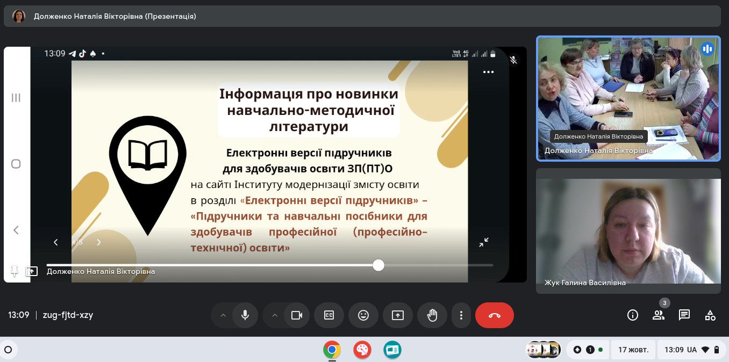The height and width of the screenshot is (362, 729).
Task: Open the in-call chat panel
Action: tap(684, 315)
